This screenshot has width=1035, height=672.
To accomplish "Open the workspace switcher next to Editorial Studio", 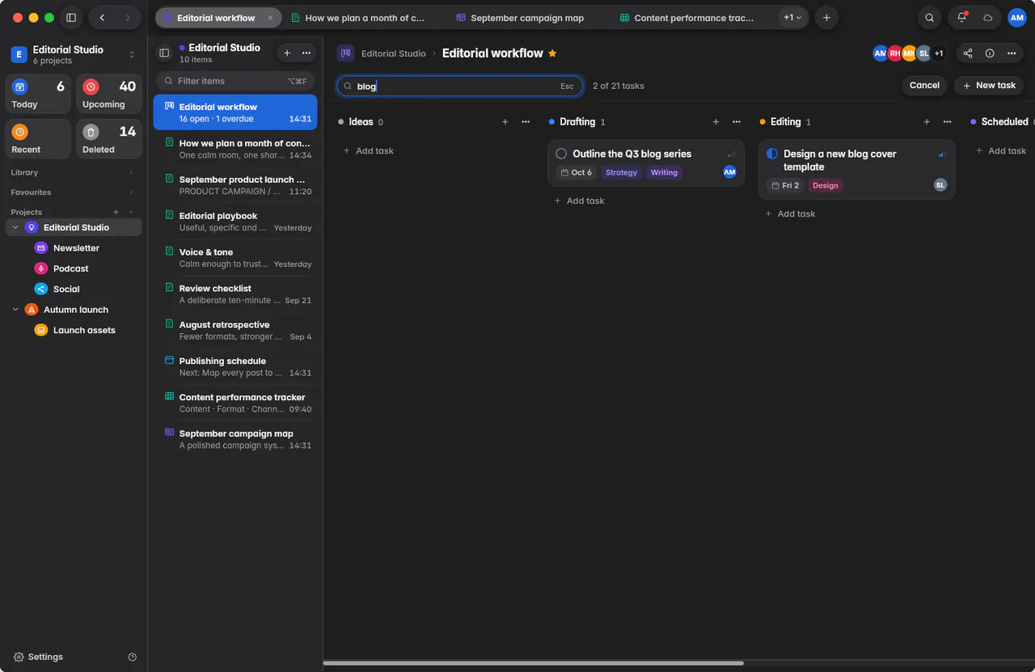I will click(x=132, y=55).
